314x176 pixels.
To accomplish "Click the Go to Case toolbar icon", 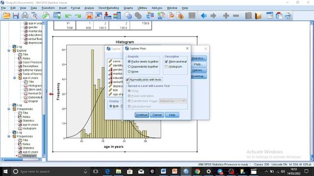I will [x=98, y=16].
